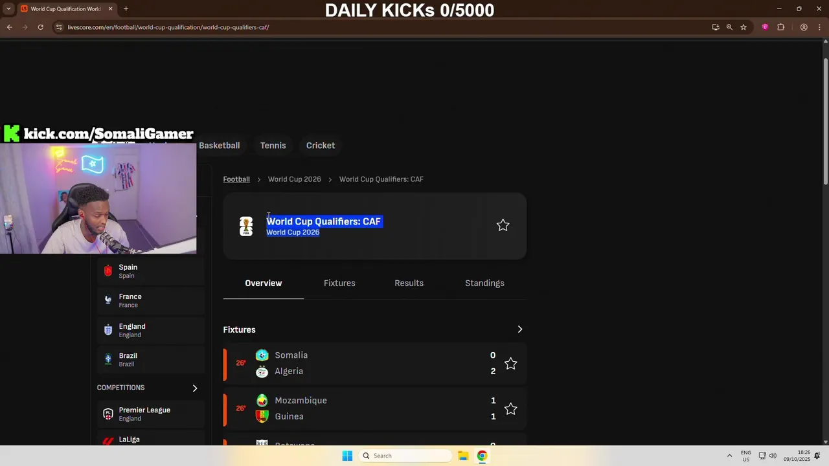Favourite the Mozambique vs Guinea match
829x466 pixels.
(511, 409)
